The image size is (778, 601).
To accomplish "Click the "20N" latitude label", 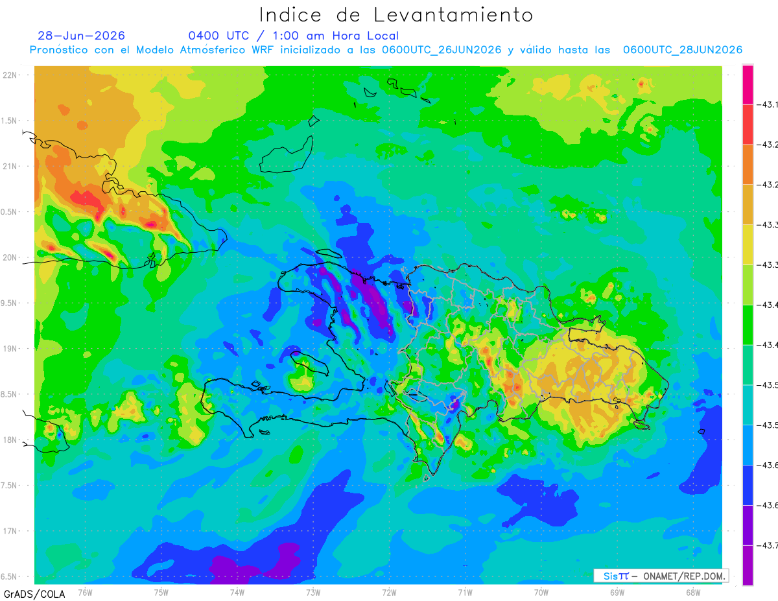I will 10,257.
